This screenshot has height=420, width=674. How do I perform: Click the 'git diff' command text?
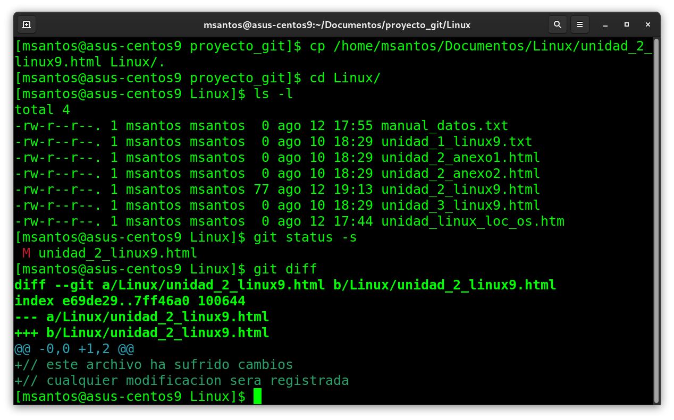pyautogui.click(x=285, y=269)
